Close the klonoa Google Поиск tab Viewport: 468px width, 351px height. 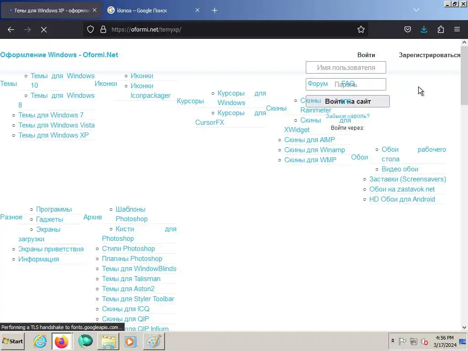(x=197, y=10)
